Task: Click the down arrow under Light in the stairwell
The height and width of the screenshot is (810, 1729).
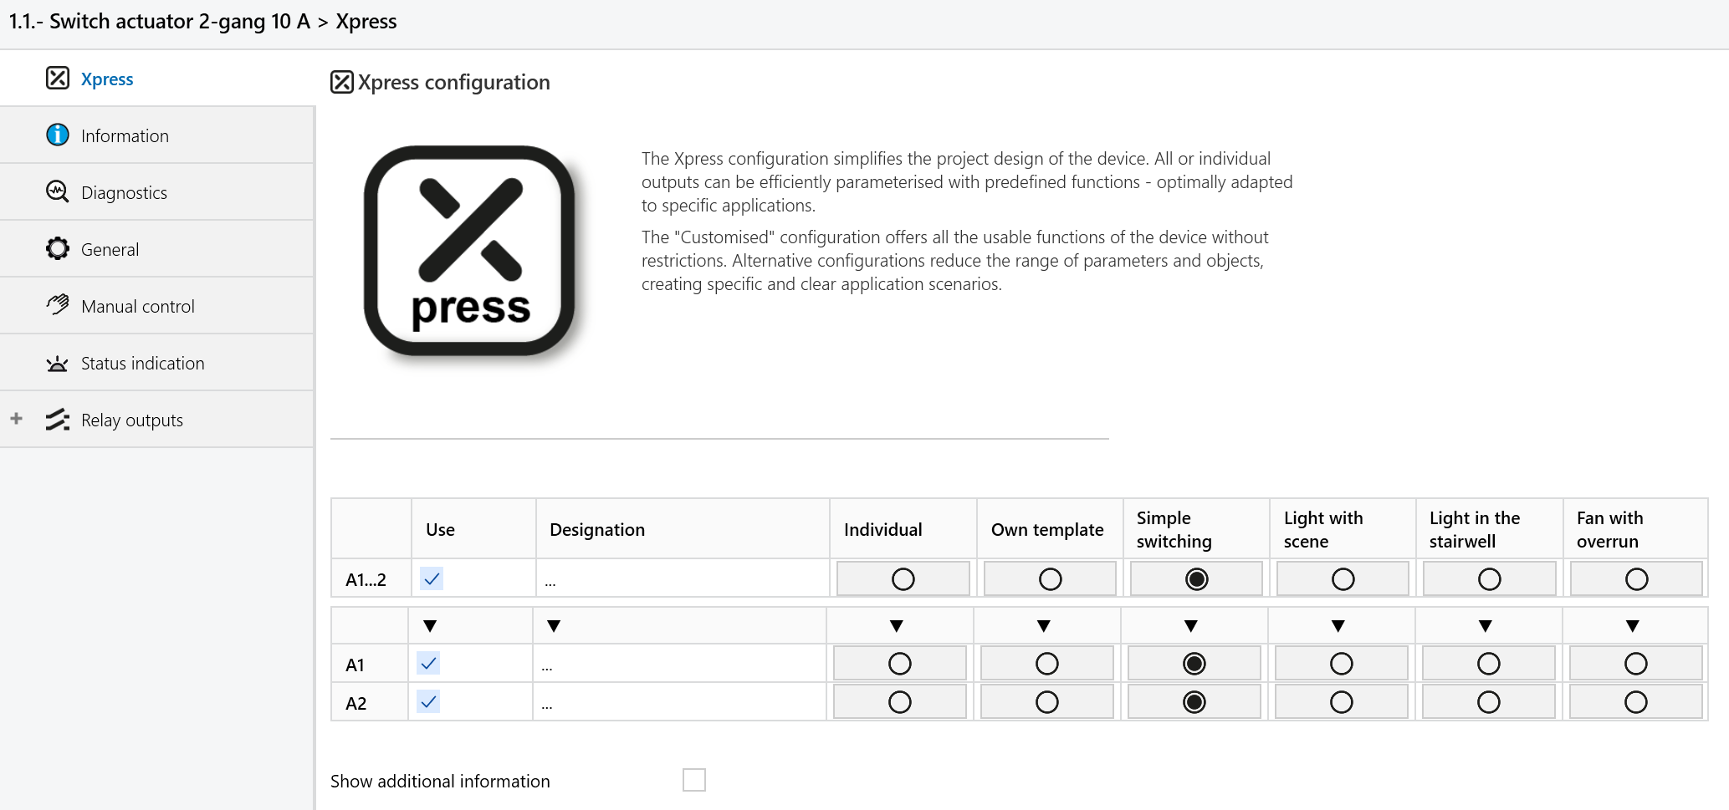Action: click(x=1486, y=626)
